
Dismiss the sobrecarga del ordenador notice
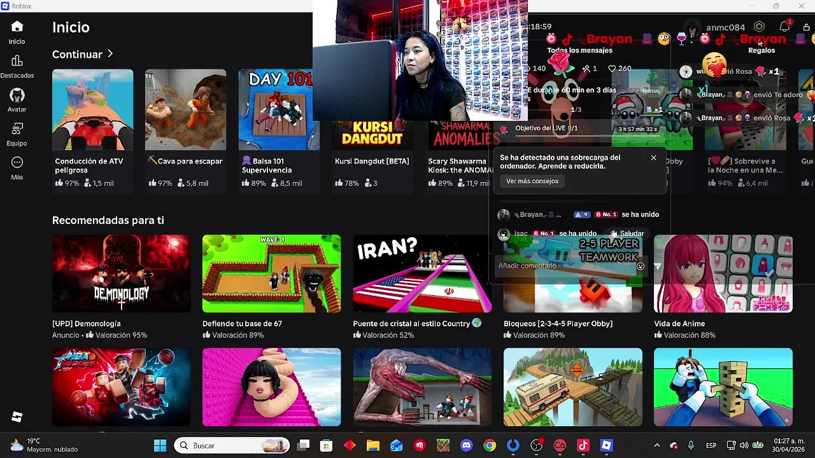click(x=653, y=158)
